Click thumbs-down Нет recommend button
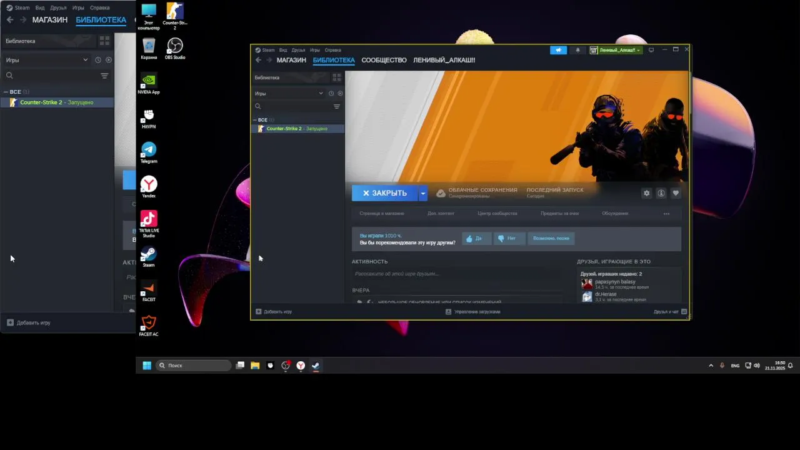The width and height of the screenshot is (800, 450). 509,238
